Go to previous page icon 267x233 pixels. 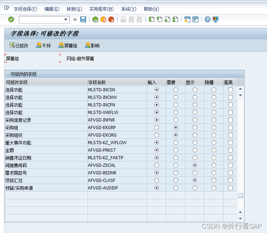159,19
